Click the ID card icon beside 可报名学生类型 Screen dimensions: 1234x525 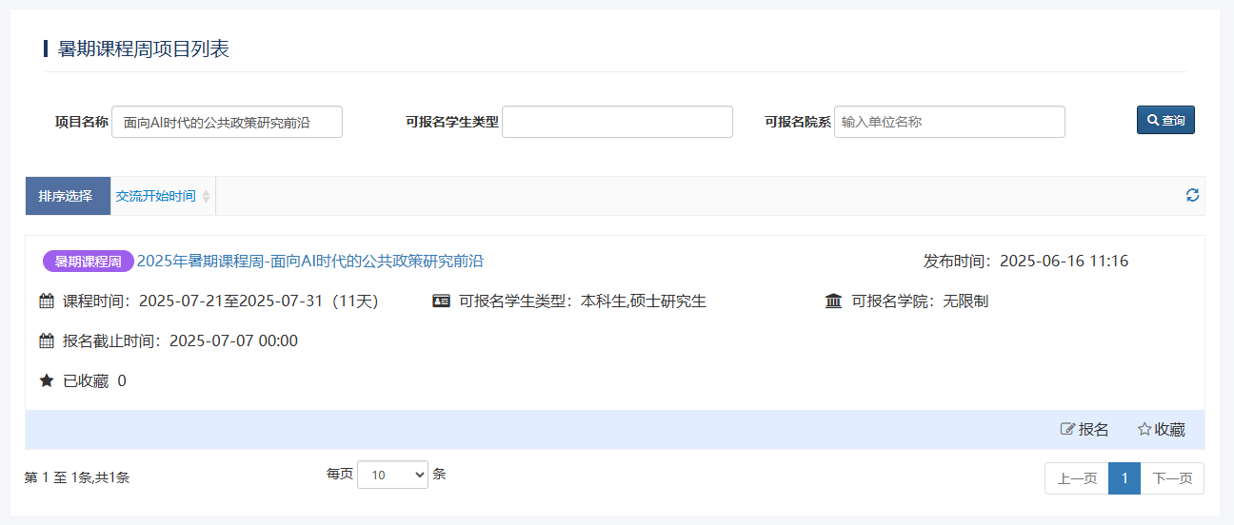(x=441, y=301)
